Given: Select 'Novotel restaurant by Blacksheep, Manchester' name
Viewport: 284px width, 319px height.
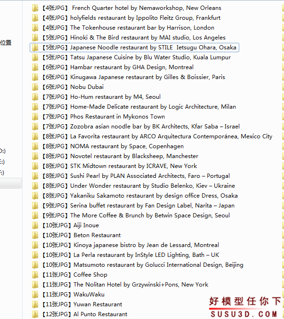Looking at the screenshot, I should (134, 156).
